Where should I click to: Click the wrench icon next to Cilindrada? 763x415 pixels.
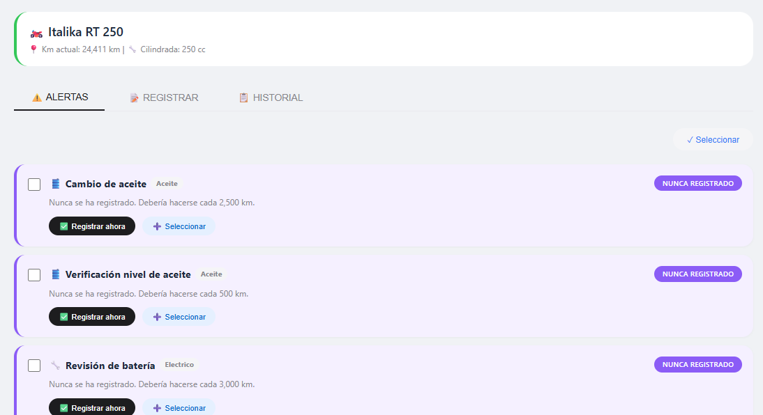click(x=133, y=49)
